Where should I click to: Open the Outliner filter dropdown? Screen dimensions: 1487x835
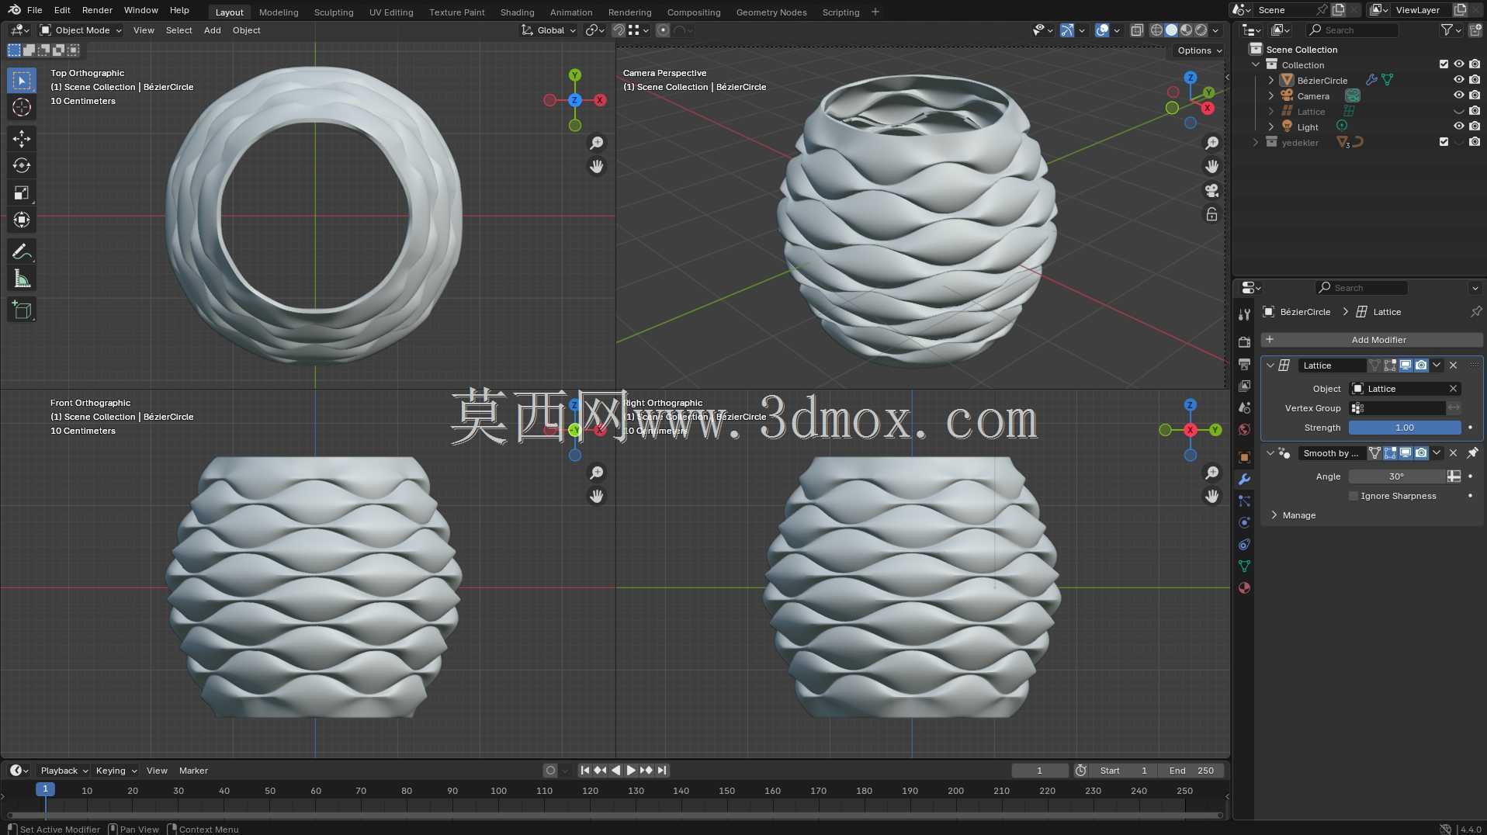point(1451,30)
